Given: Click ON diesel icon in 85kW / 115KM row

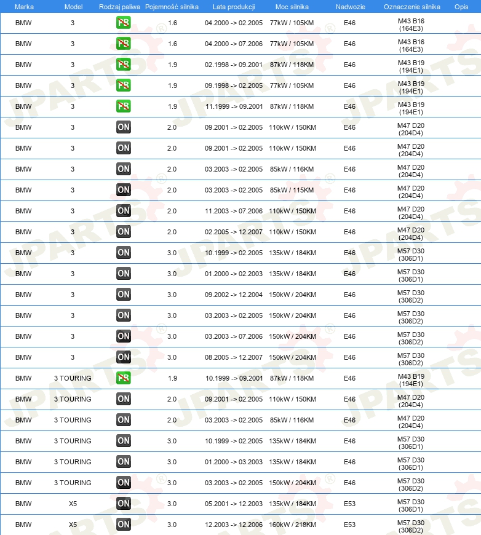Looking at the screenshot, I should pyautogui.click(x=123, y=190).
